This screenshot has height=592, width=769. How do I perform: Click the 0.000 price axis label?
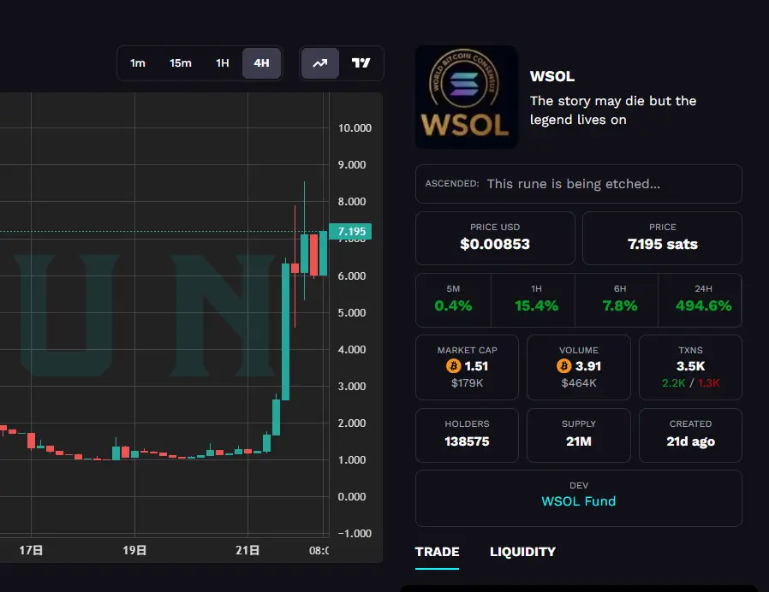pos(352,497)
